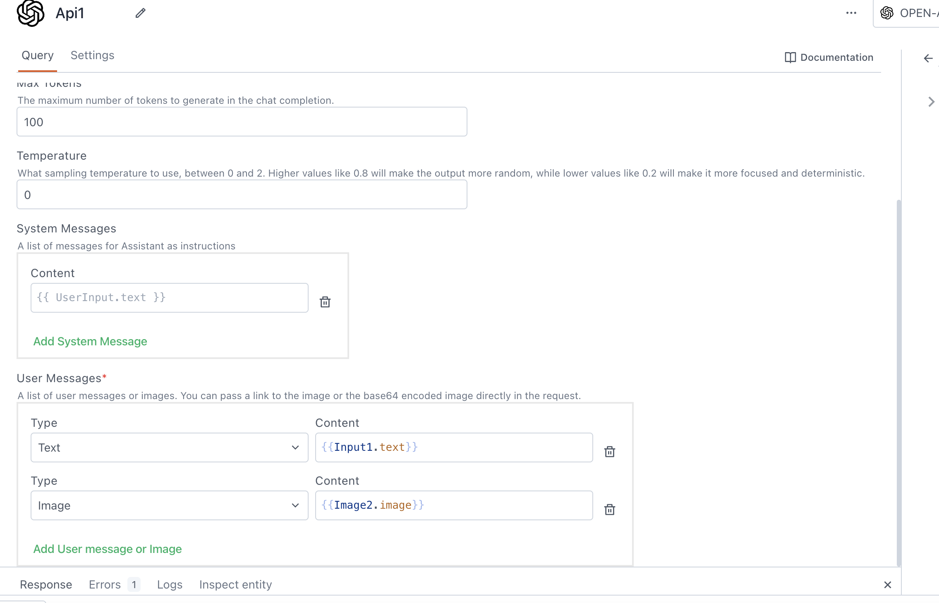Delete the Input1.text user message row
The width and height of the screenshot is (939, 603).
tap(609, 452)
